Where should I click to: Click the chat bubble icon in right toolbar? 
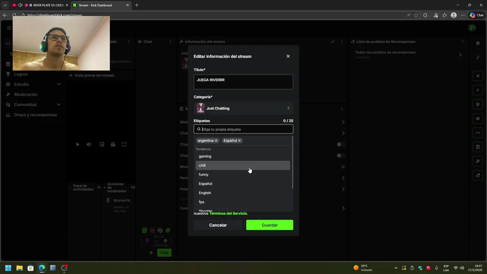coord(478,119)
